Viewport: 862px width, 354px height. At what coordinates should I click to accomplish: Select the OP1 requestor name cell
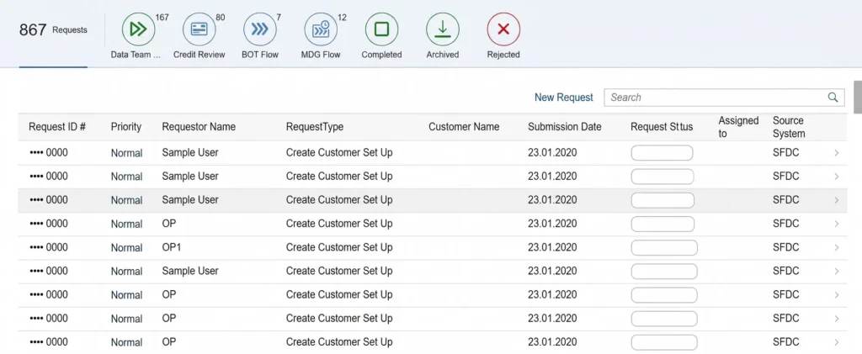click(x=171, y=247)
